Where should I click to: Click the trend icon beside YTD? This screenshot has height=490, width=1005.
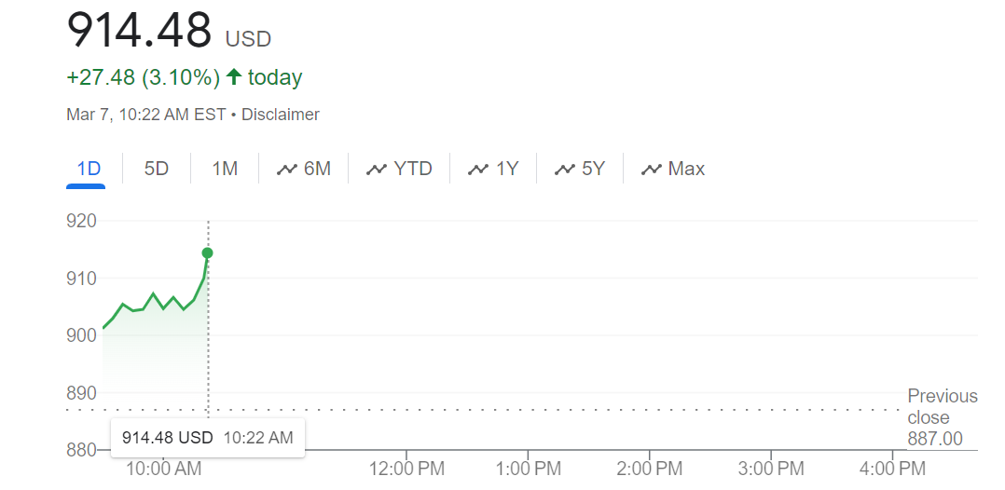377,169
